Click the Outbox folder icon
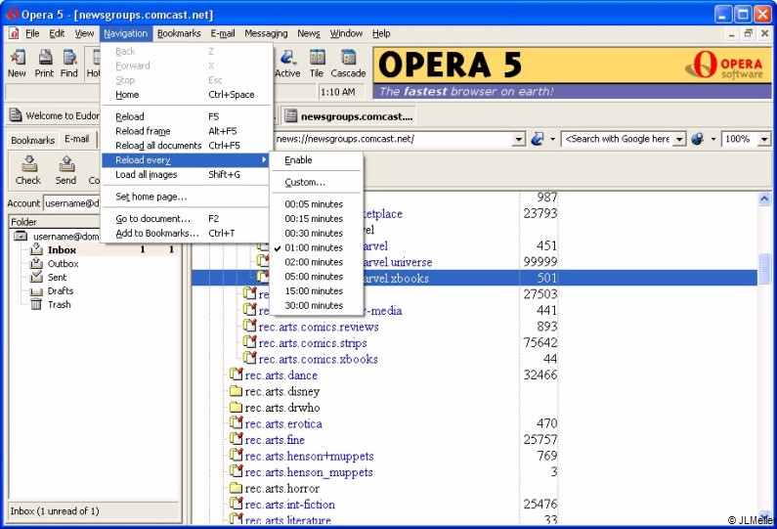Image resolution: width=777 pixels, height=529 pixels. click(37, 263)
